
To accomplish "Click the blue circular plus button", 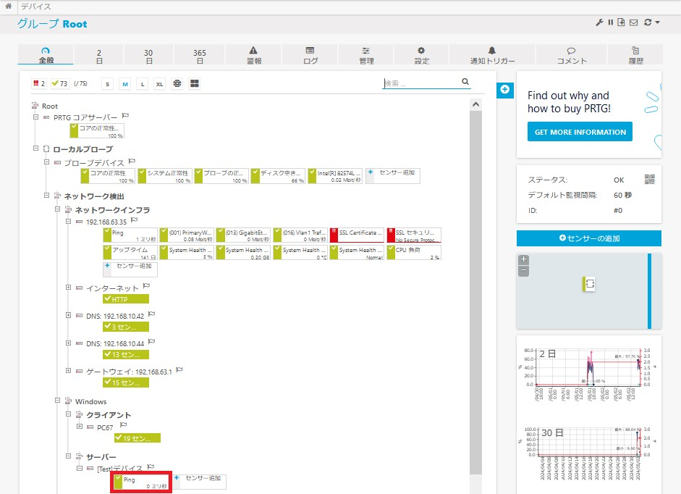I will click(504, 90).
